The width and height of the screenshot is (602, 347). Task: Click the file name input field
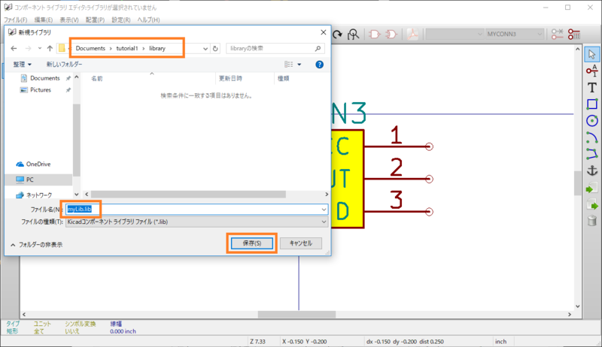coord(196,209)
